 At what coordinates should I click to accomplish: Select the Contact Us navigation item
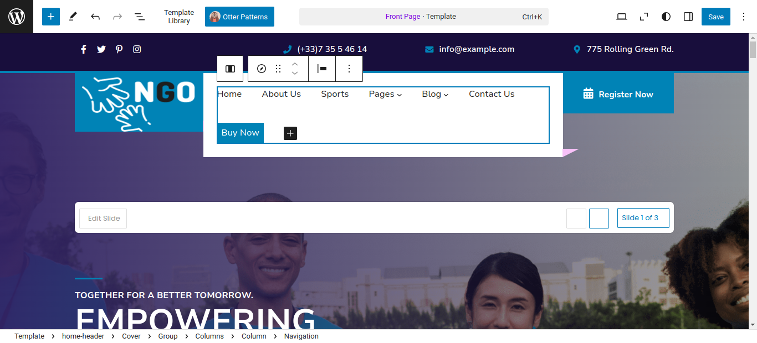[492, 94]
